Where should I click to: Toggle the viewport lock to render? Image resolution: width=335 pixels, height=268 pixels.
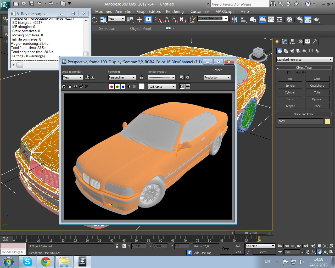[141, 77]
